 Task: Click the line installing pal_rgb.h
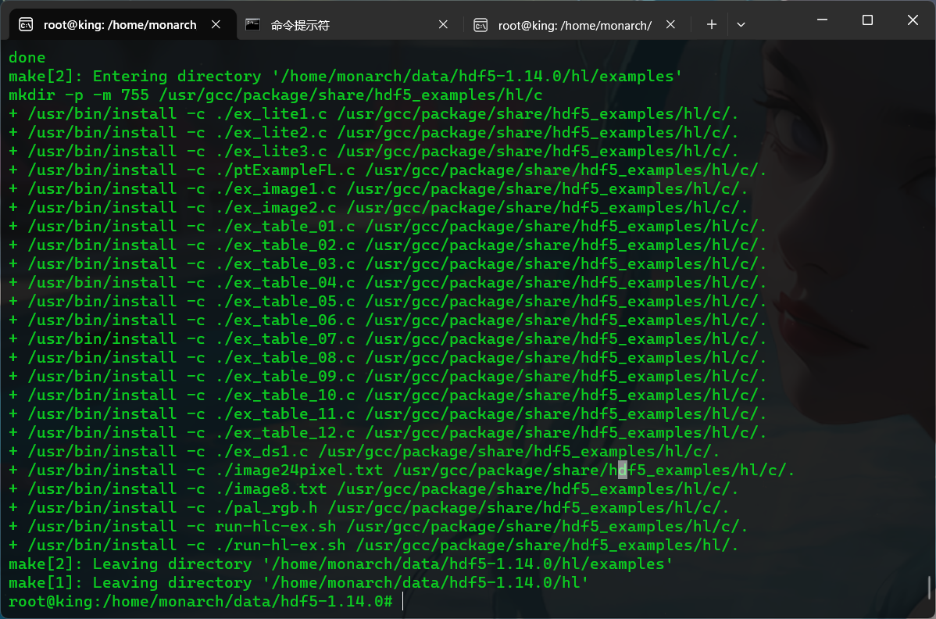click(x=369, y=507)
